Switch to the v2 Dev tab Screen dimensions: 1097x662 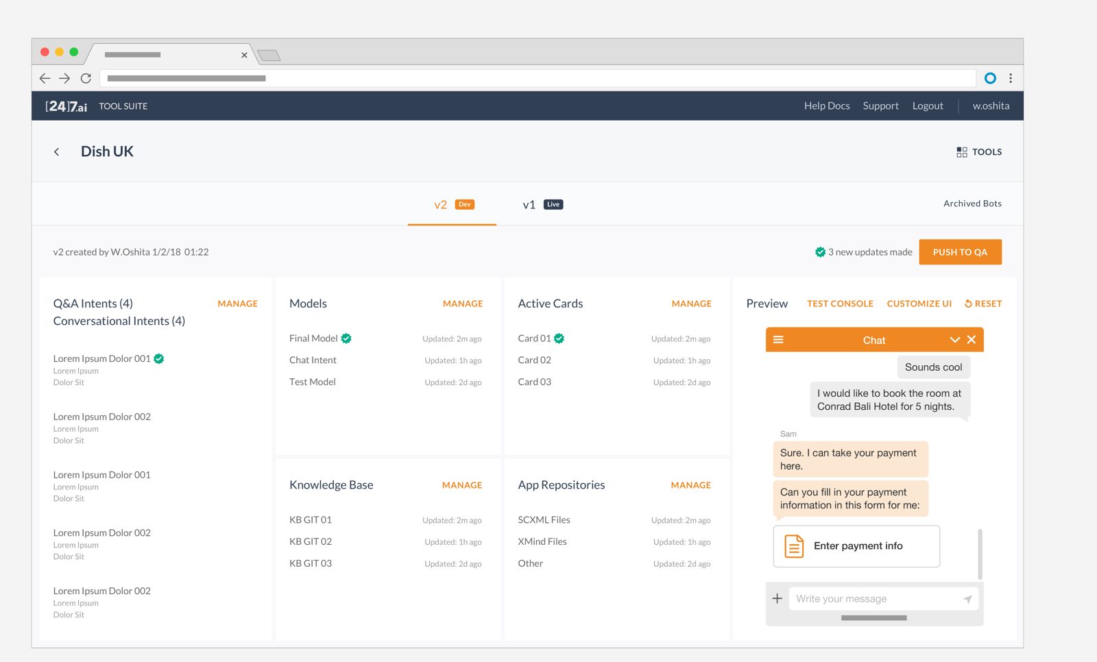coord(453,204)
